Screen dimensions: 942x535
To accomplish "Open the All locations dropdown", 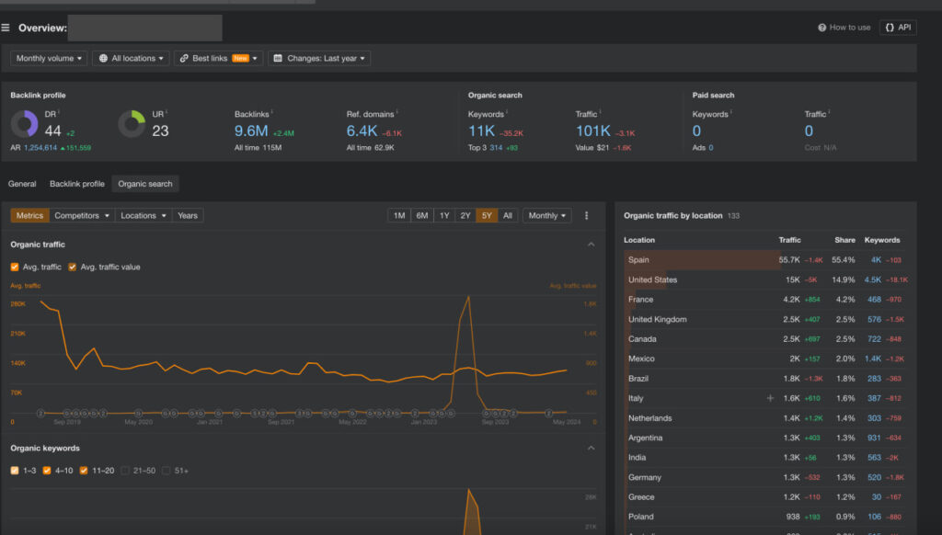I will coord(130,58).
